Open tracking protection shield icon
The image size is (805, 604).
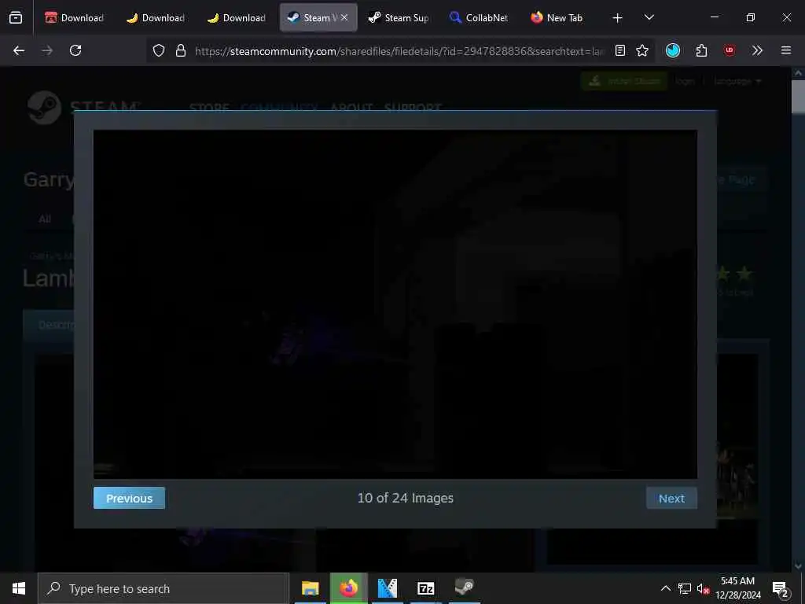click(159, 50)
